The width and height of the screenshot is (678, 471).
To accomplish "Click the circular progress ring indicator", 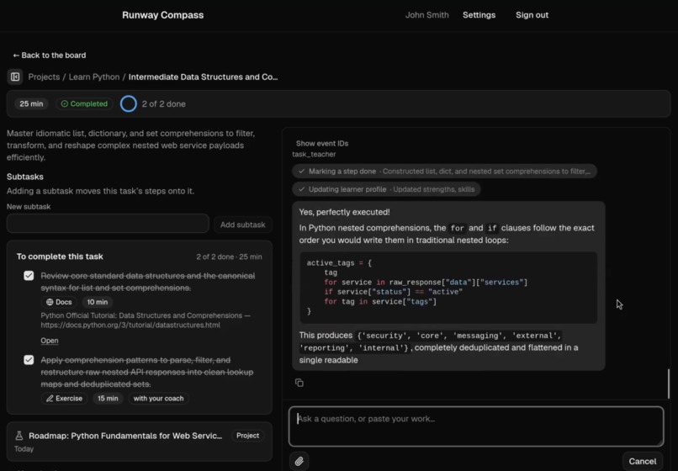I will pos(129,103).
